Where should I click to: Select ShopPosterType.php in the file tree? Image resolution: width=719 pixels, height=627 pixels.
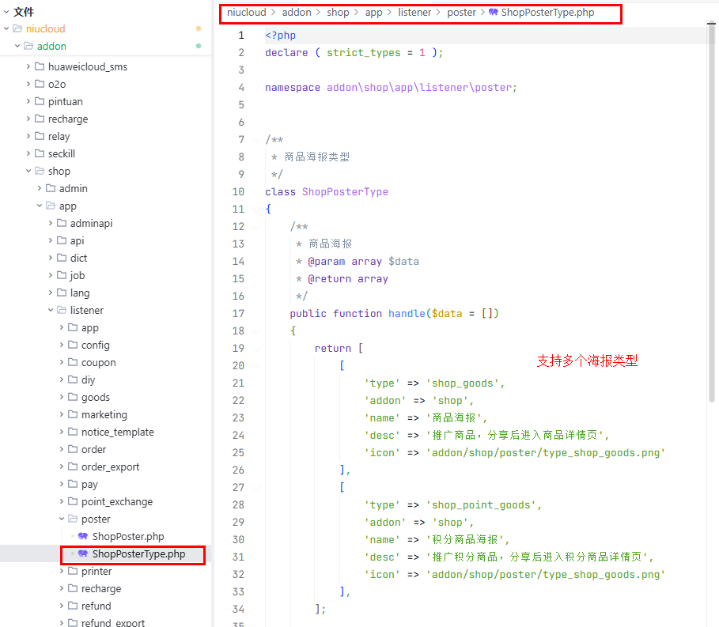coord(139,553)
